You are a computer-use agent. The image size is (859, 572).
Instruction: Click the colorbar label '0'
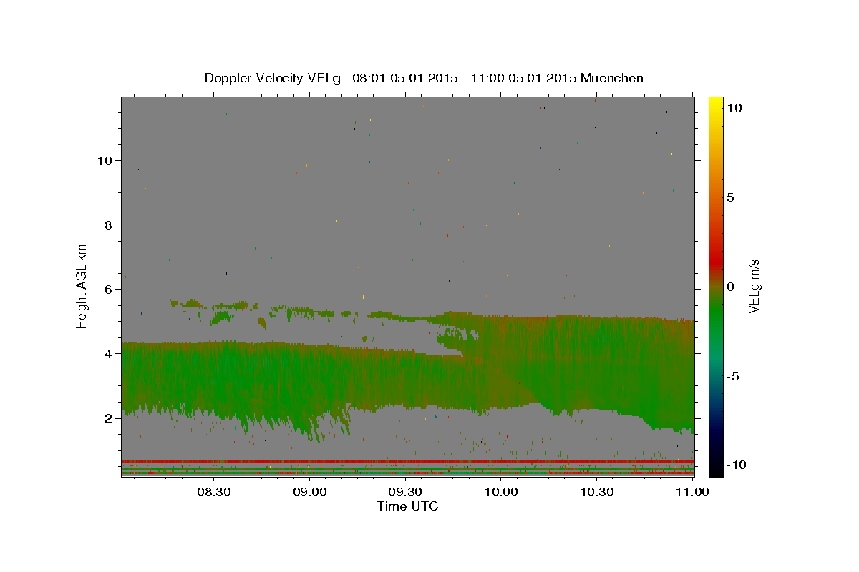click(730, 287)
